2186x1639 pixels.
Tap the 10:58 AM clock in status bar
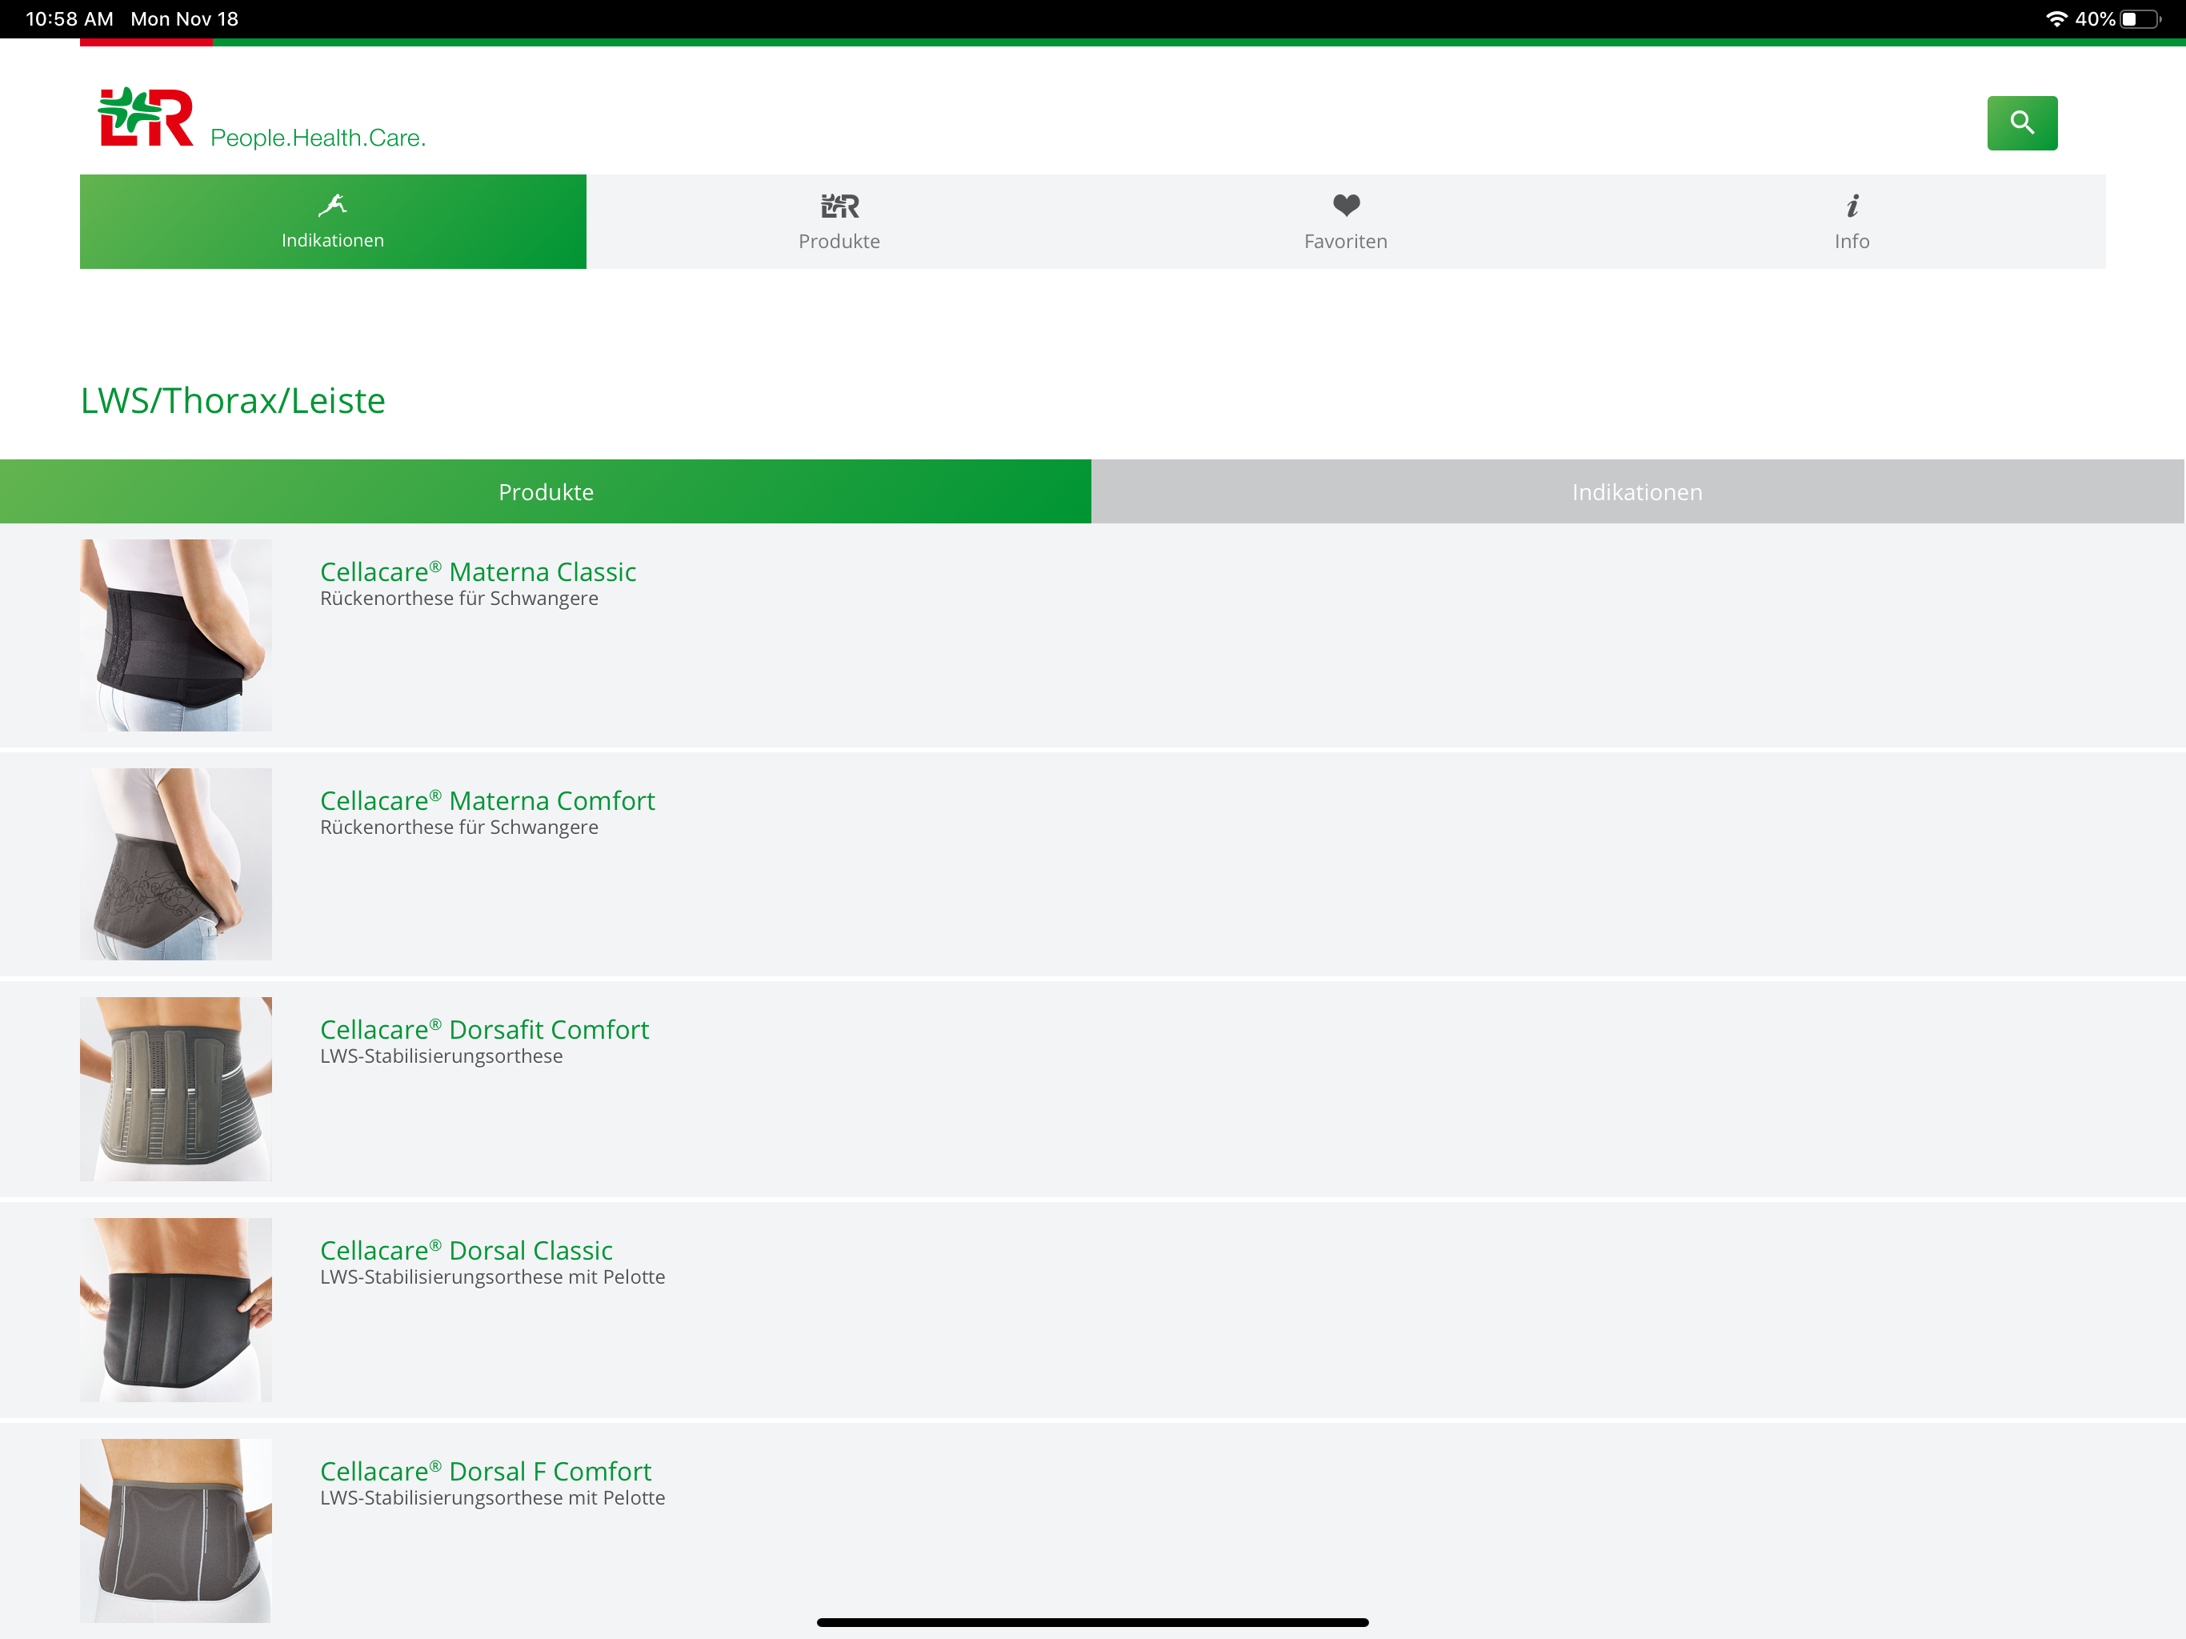click(69, 18)
